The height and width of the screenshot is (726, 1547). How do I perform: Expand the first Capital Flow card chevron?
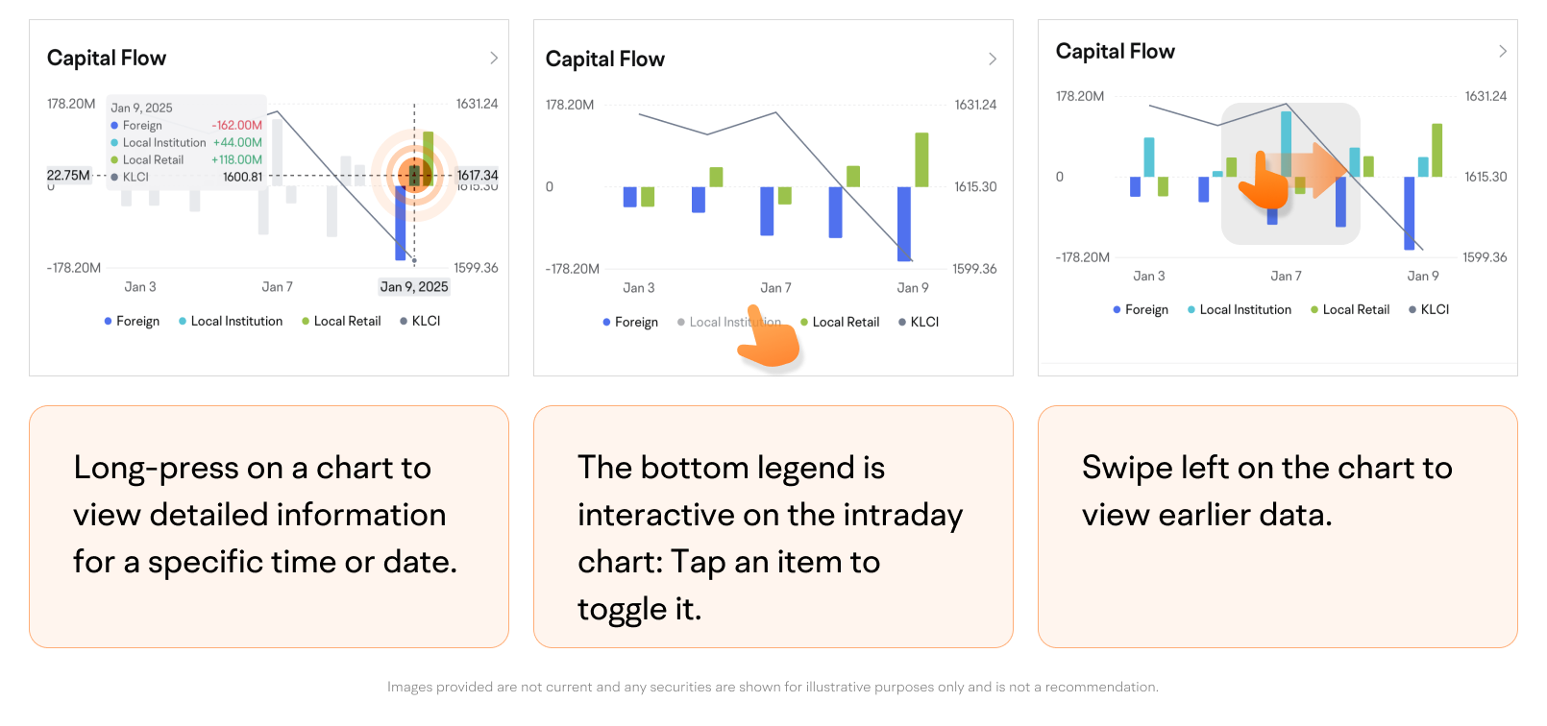point(494,58)
